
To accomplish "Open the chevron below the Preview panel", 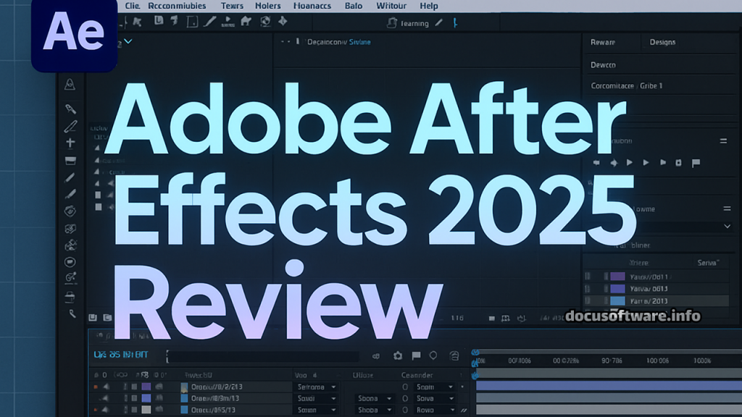I will coord(726,226).
